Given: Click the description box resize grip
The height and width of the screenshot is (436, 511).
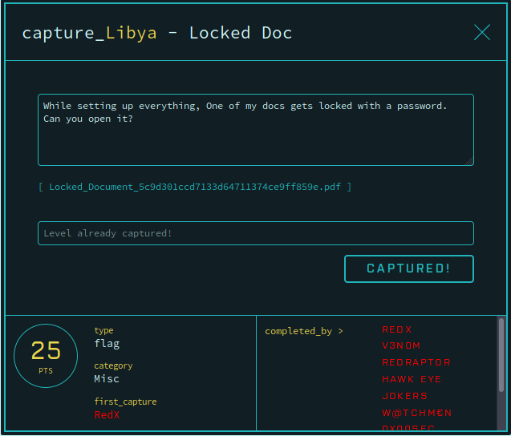Looking at the screenshot, I should (x=469, y=162).
